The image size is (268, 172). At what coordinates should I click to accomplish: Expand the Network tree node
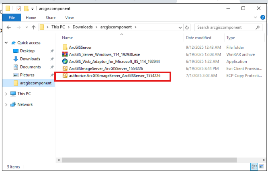point(6,104)
